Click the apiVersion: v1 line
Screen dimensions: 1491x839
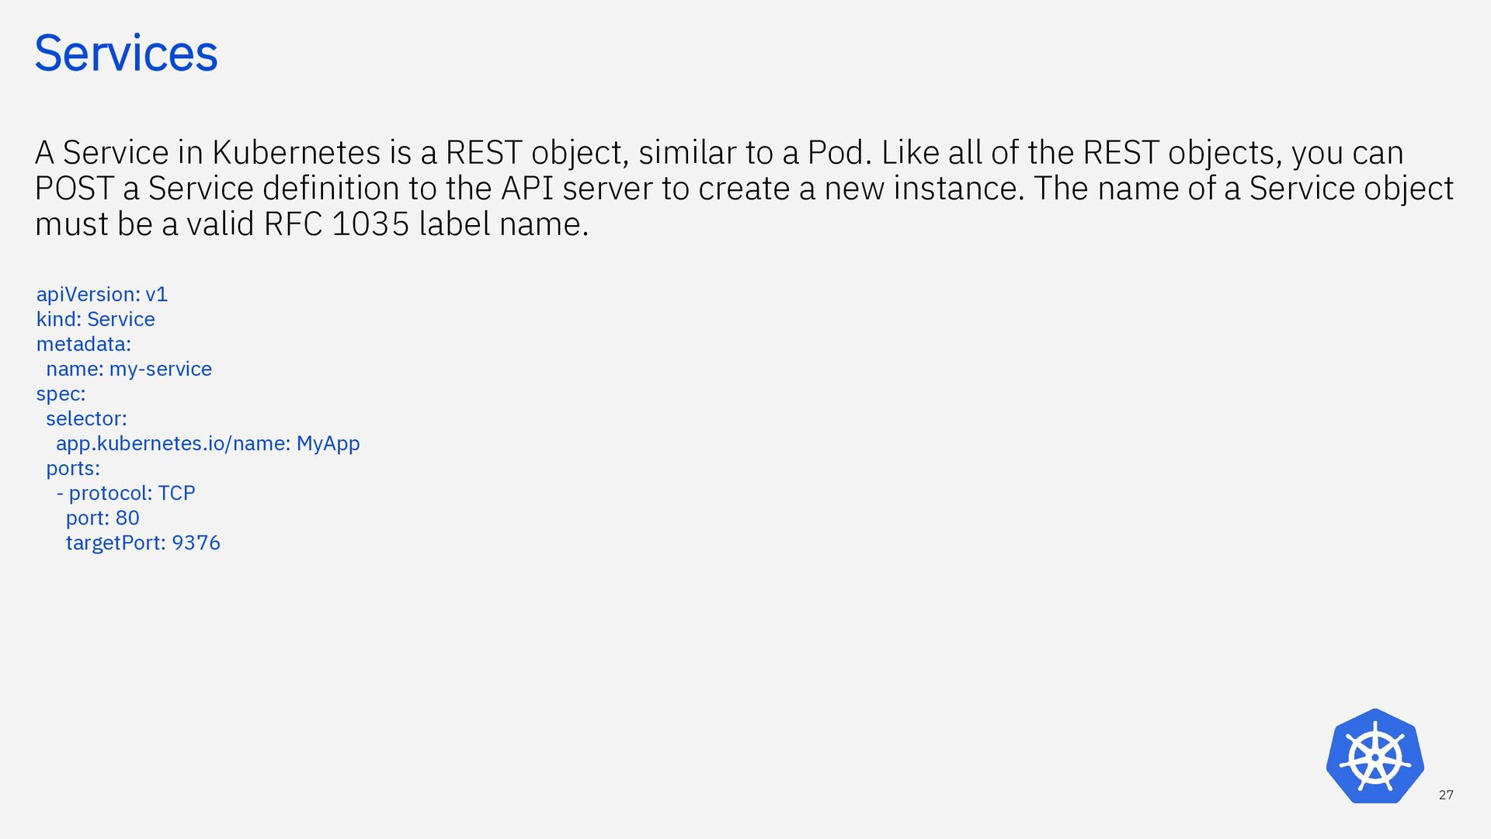(x=102, y=294)
